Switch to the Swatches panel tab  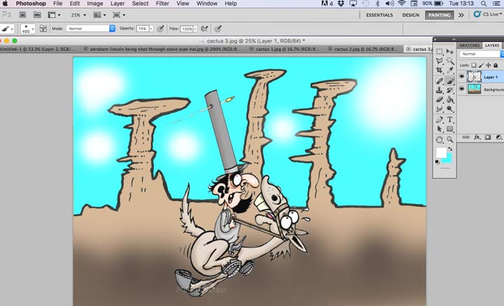click(x=470, y=45)
